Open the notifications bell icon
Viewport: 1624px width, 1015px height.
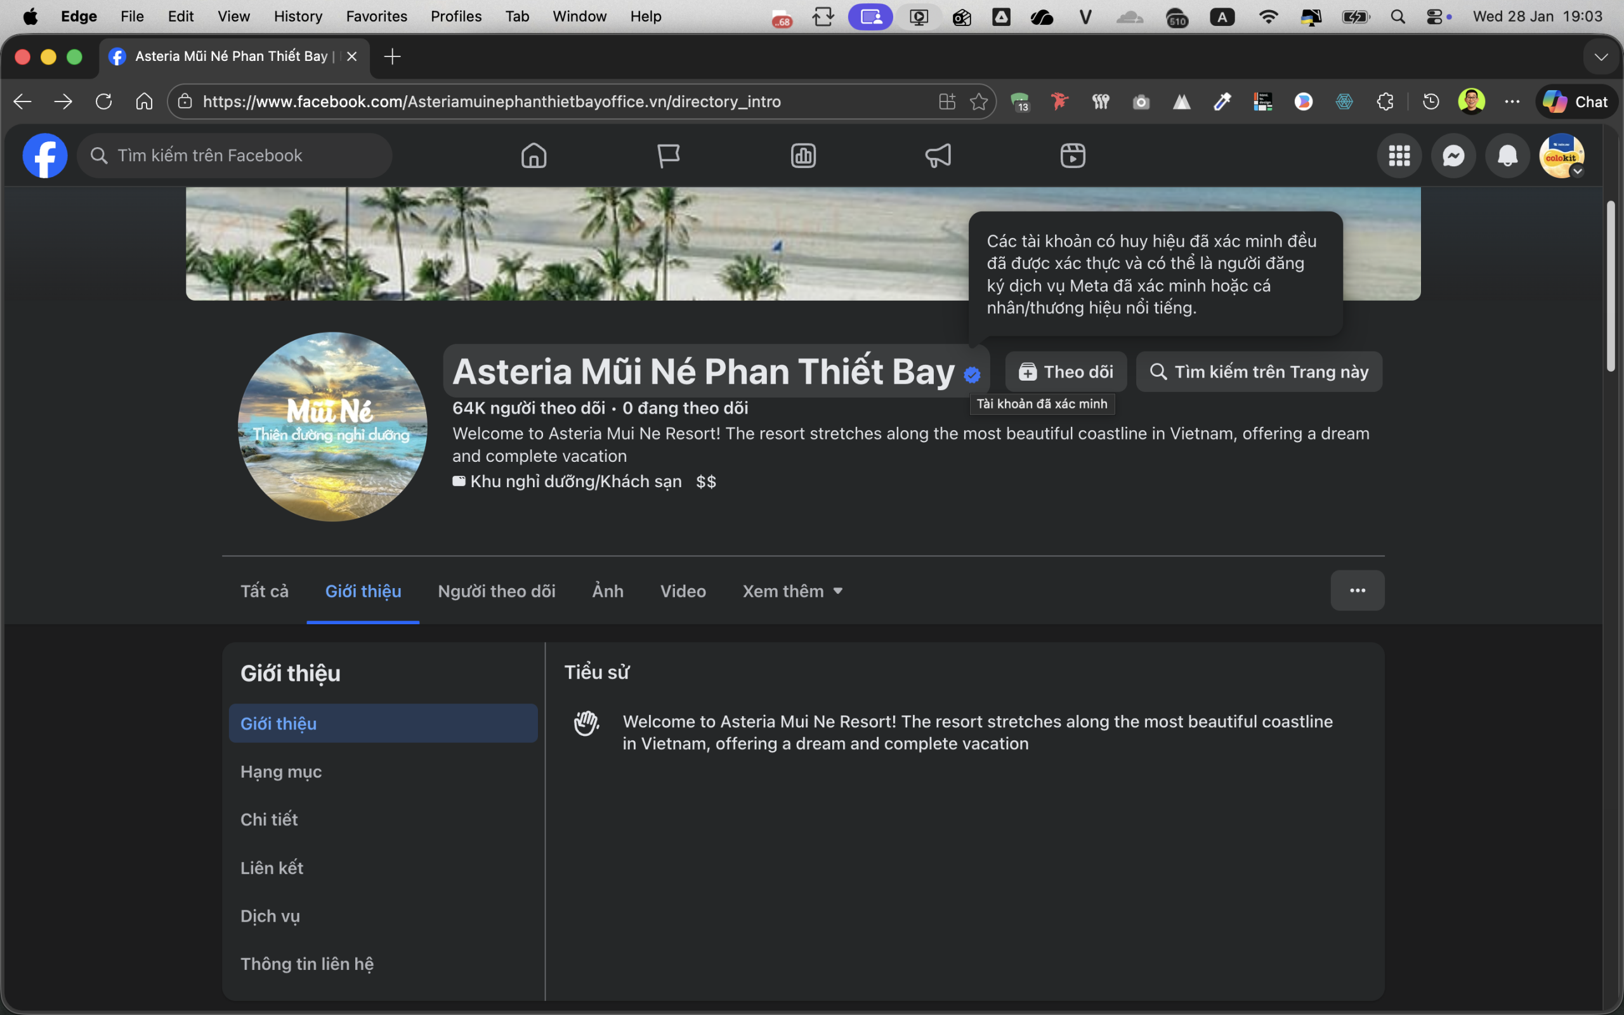(1507, 156)
